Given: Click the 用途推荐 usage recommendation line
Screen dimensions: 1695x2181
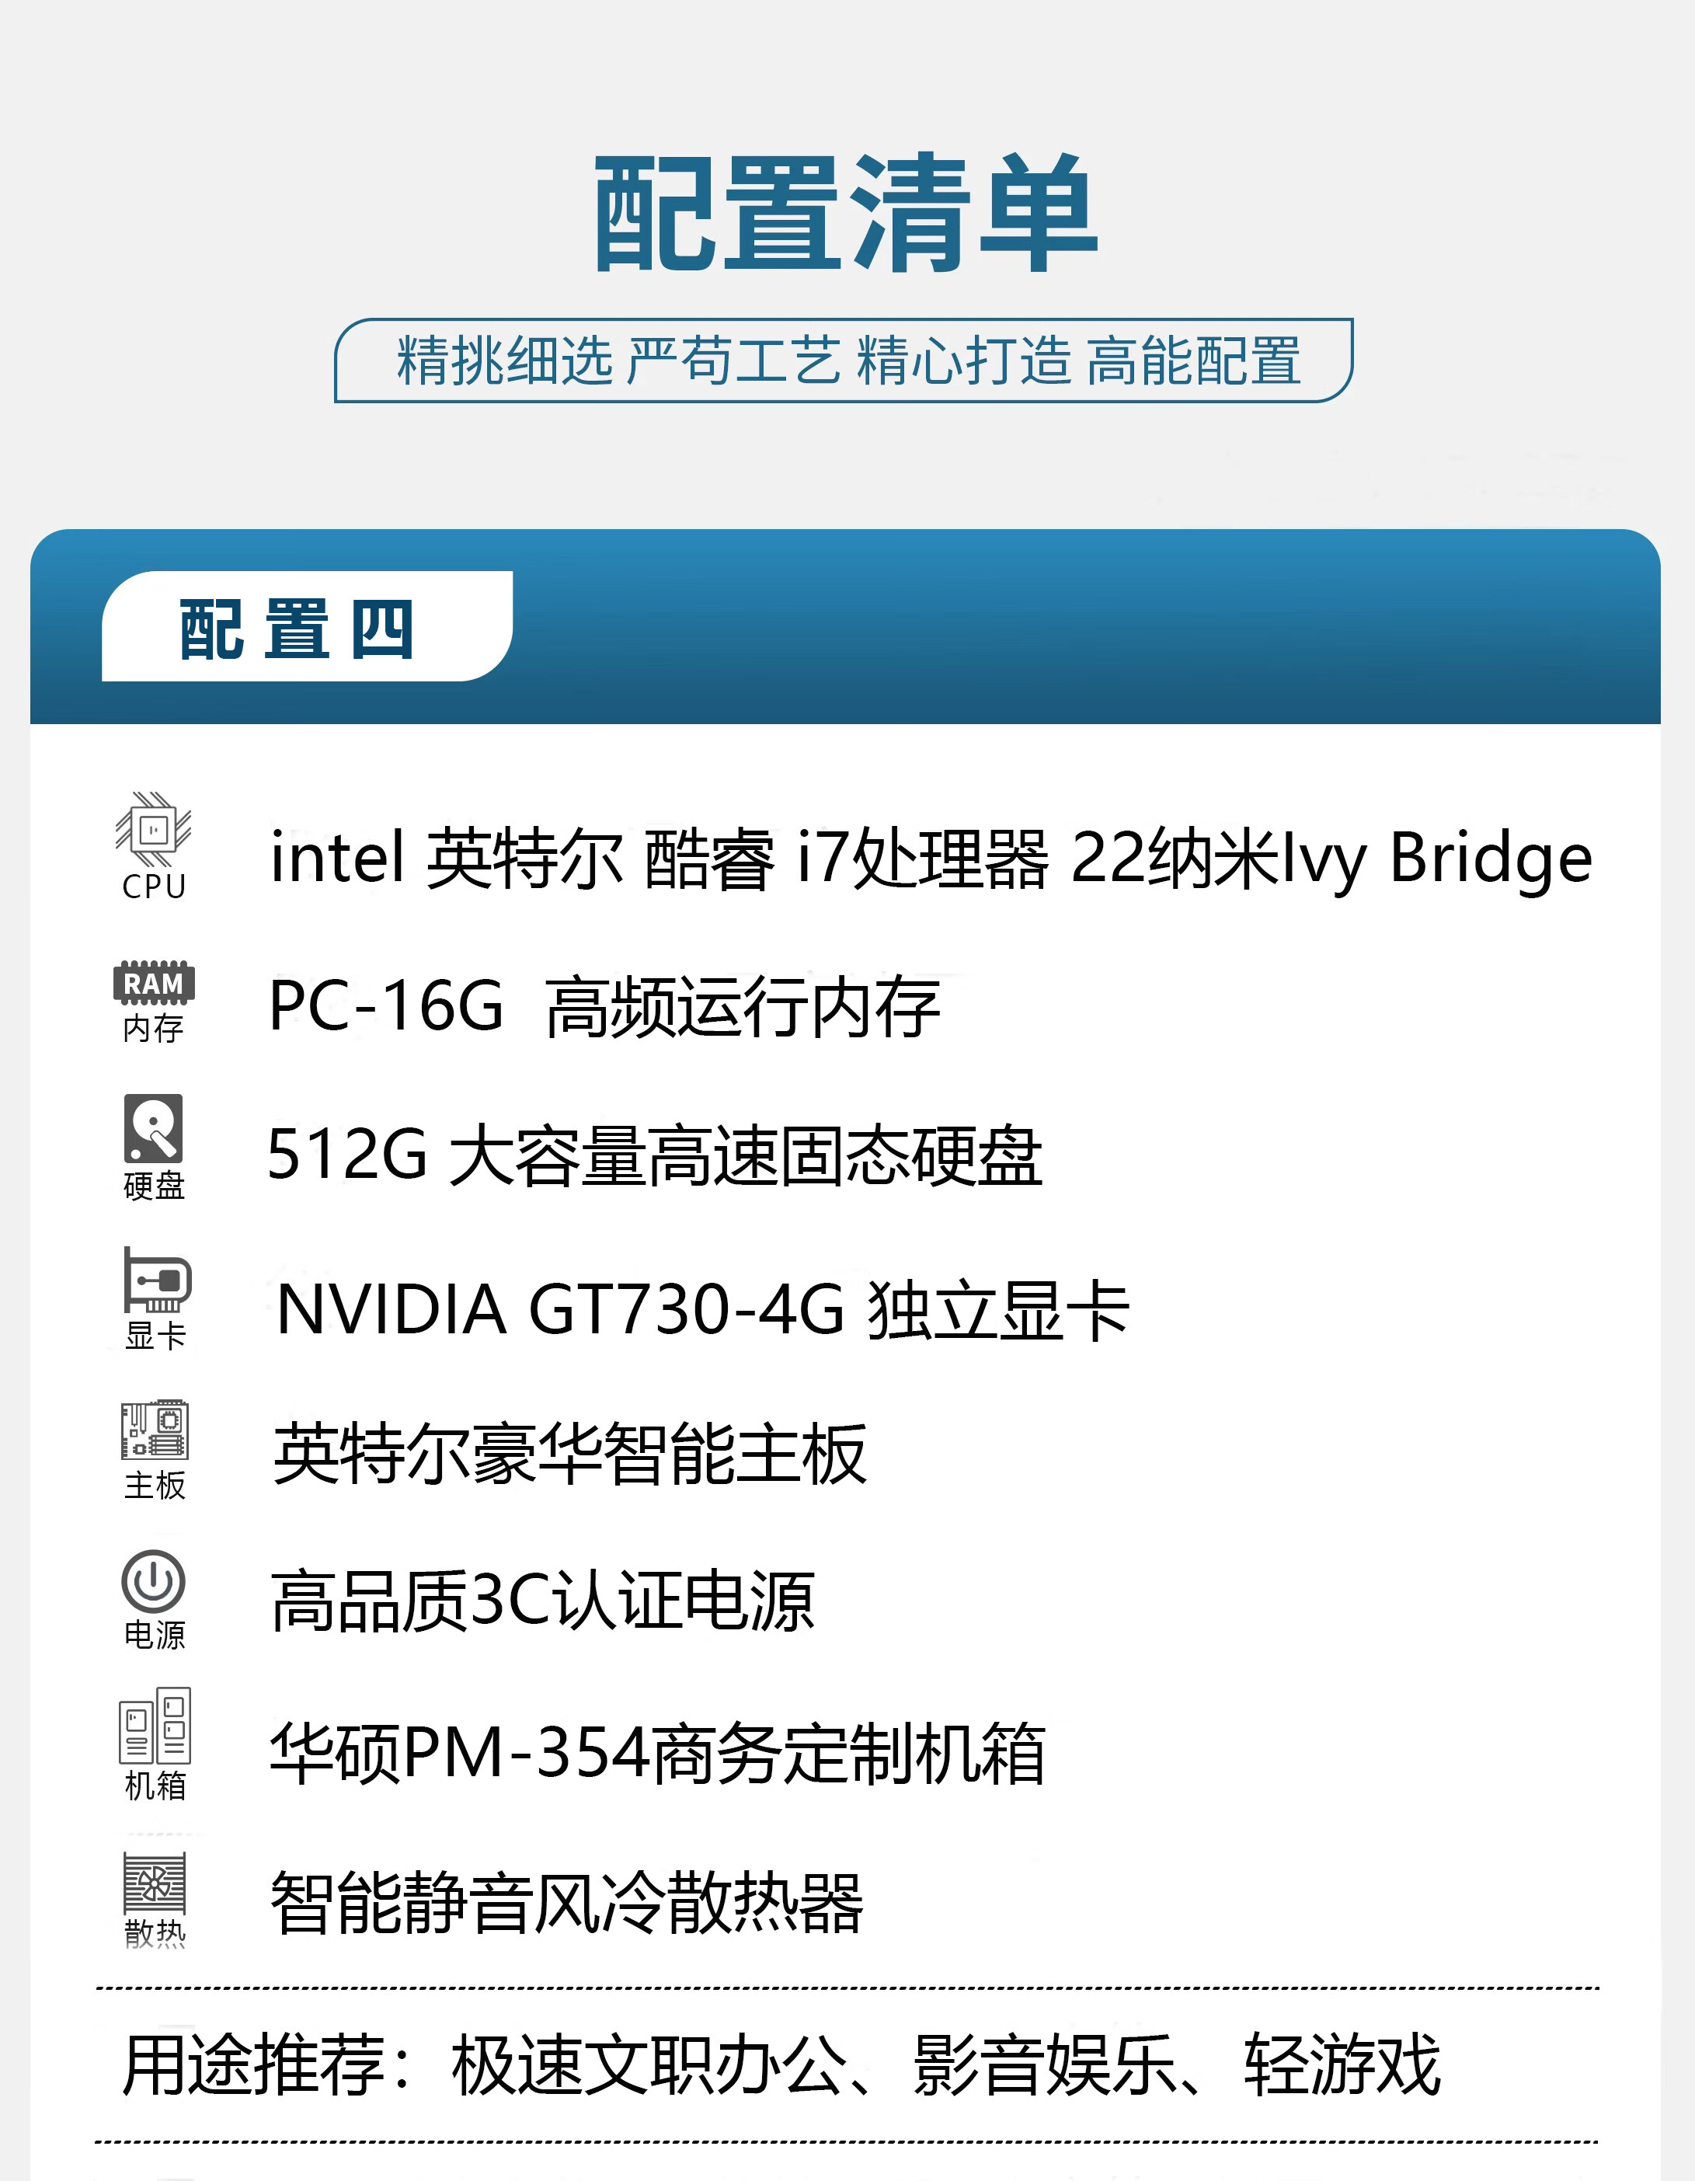Looking at the screenshot, I should [781, 2065].
